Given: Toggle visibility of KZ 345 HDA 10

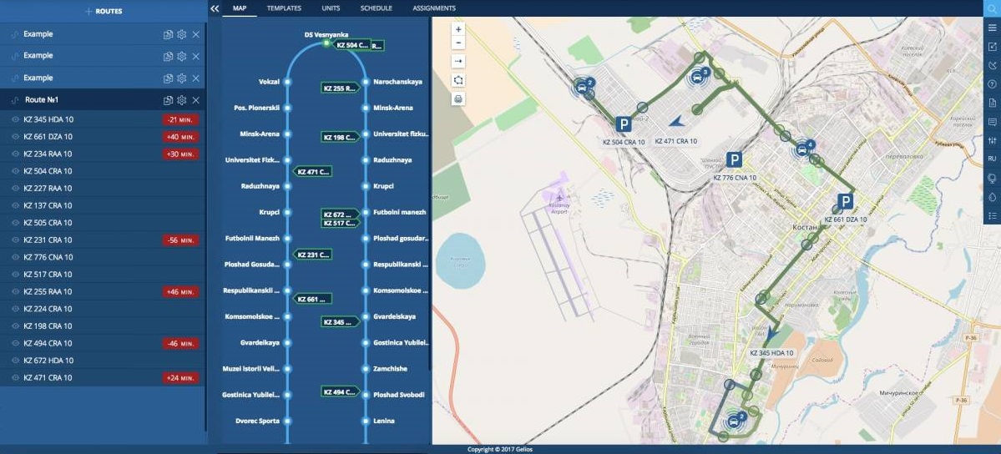Looking at the screenshot, I should point(15,119).
